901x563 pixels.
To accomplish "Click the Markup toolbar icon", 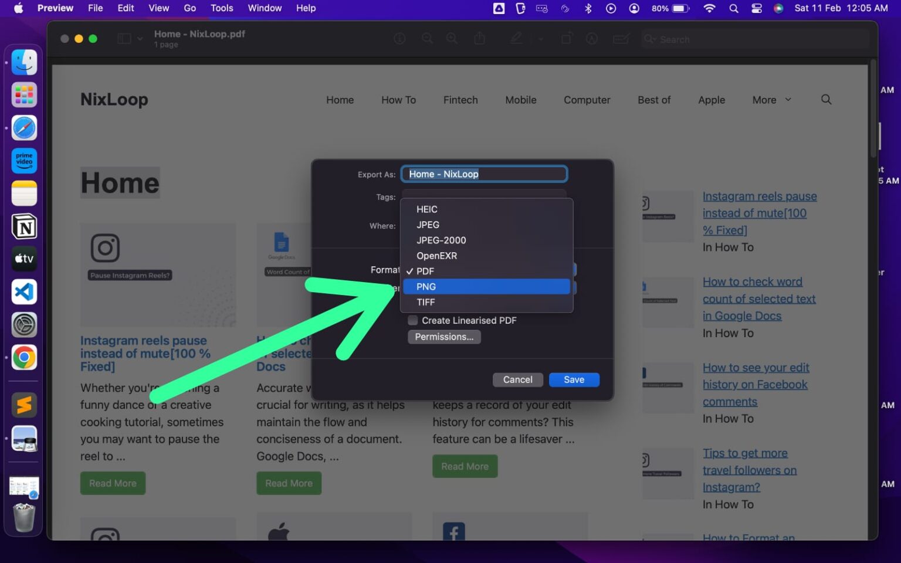I will (592, 39).
